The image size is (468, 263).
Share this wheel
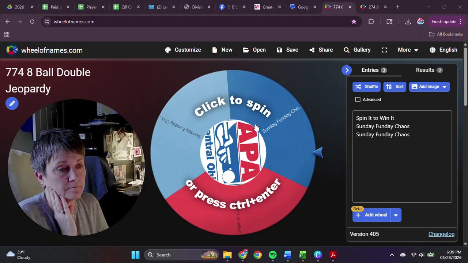click(321, 50)
